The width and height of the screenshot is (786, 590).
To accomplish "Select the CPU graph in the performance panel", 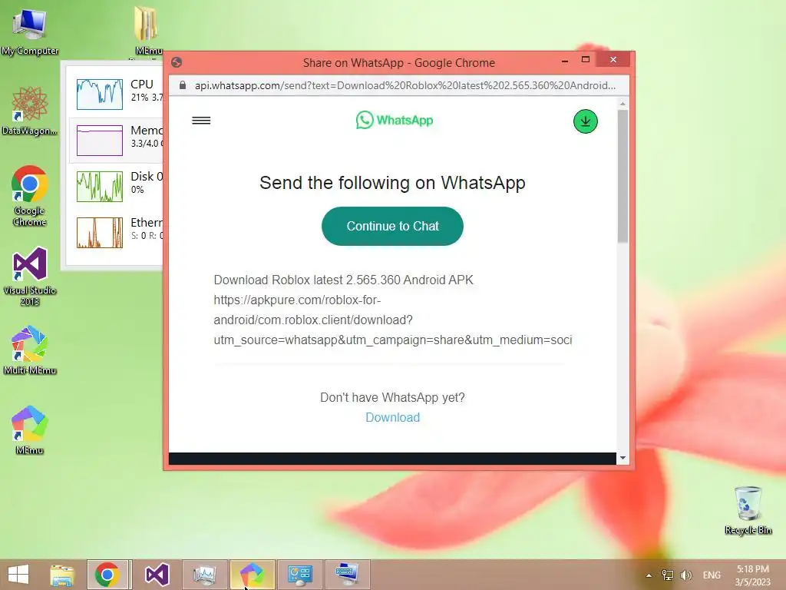I will pyautogui.click(x=99, y=94).
